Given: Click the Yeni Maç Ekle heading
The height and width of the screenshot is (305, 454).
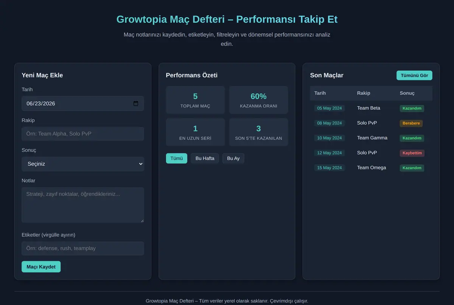Looking at the screenshot, I should (42, 75).
